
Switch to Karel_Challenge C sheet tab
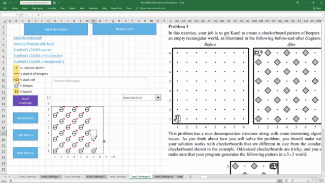click(x=50, y=177)
